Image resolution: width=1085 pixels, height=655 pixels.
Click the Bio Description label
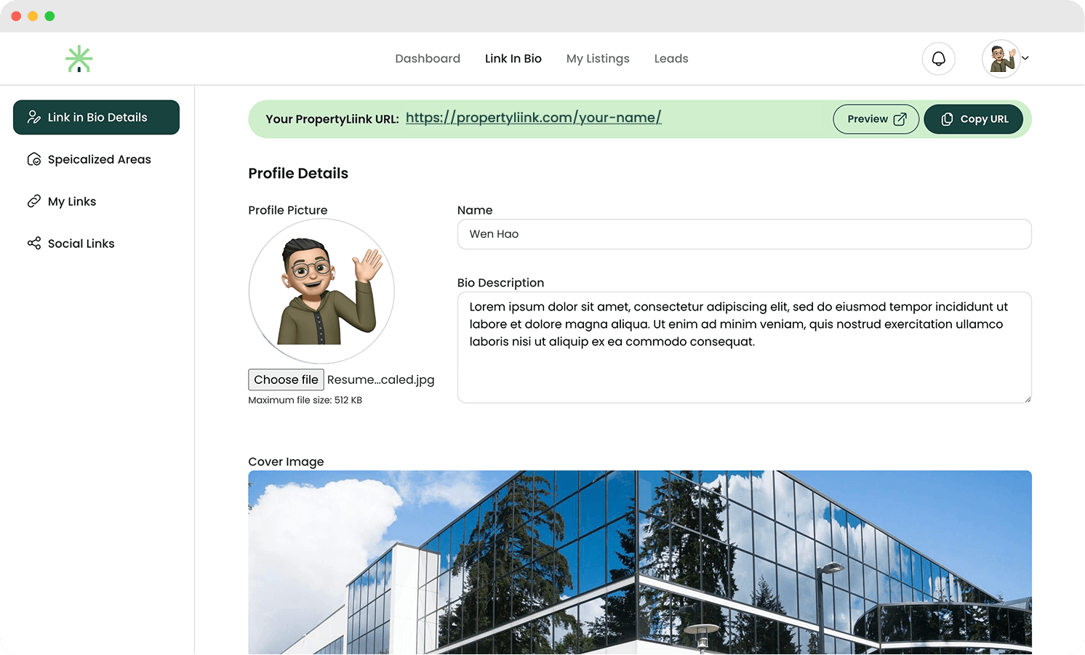tap(500, 283)
